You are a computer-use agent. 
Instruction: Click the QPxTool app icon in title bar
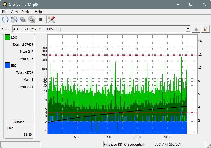pyautogui.click(x=4, y=4)
